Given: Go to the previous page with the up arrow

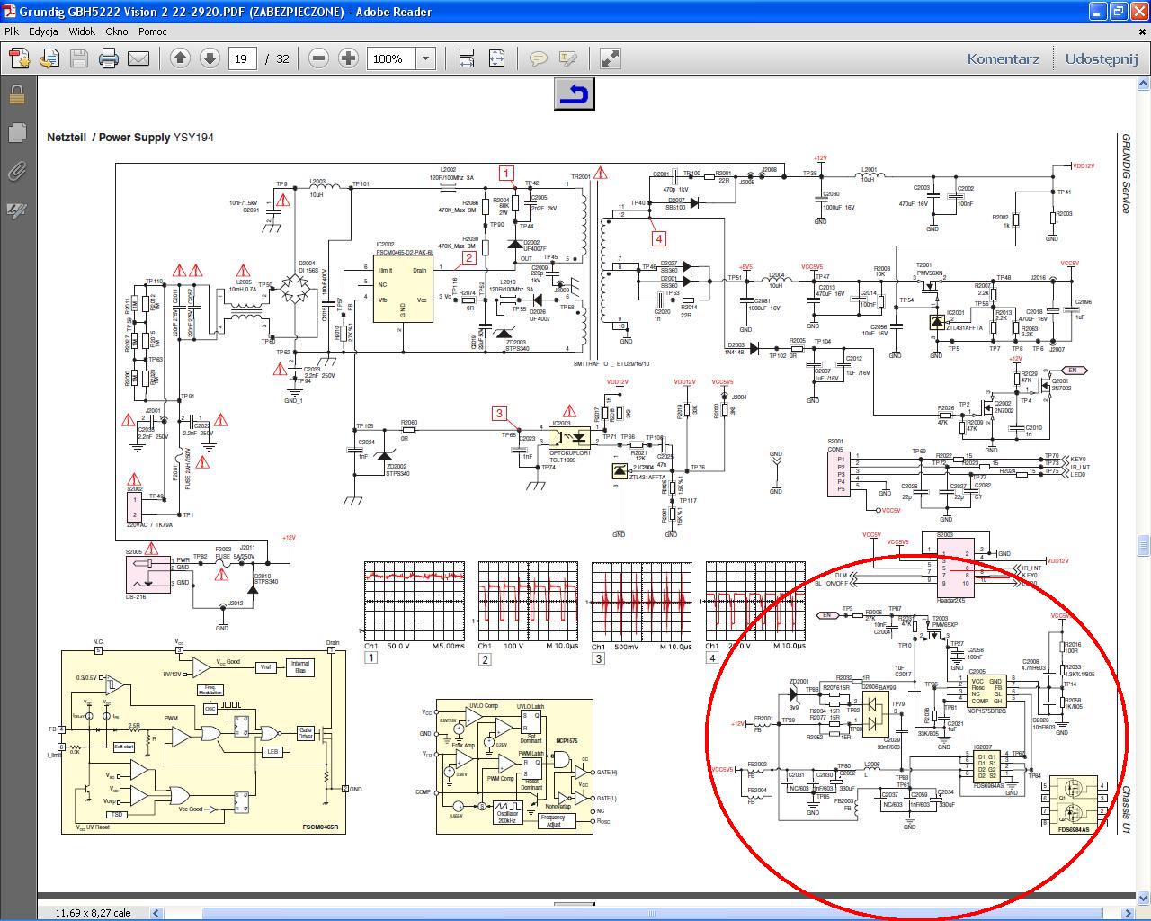Looking at the screenshot, I should pyautogui.click(x=180, y=58).
